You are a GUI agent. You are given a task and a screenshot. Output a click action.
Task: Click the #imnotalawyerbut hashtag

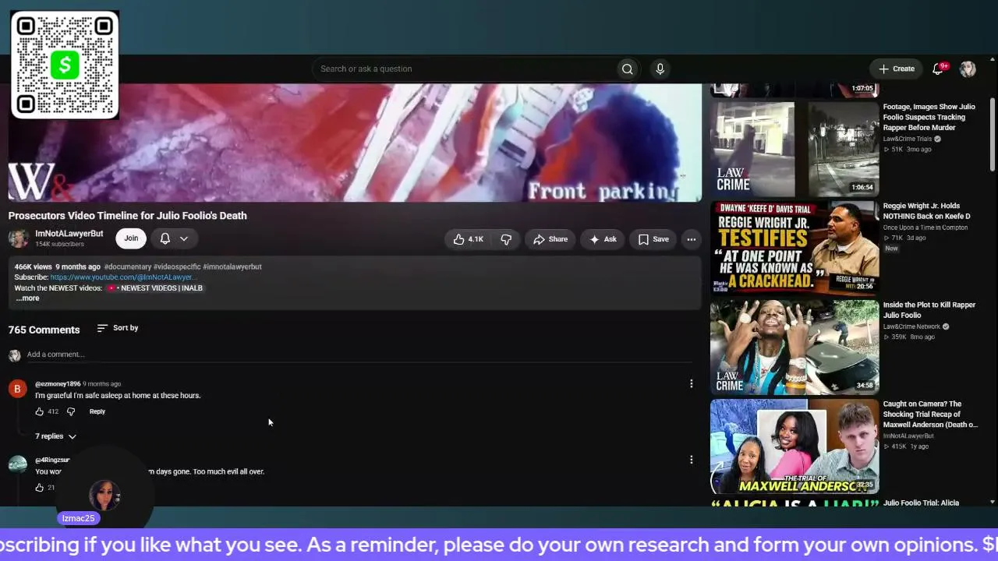click(232, 266)
